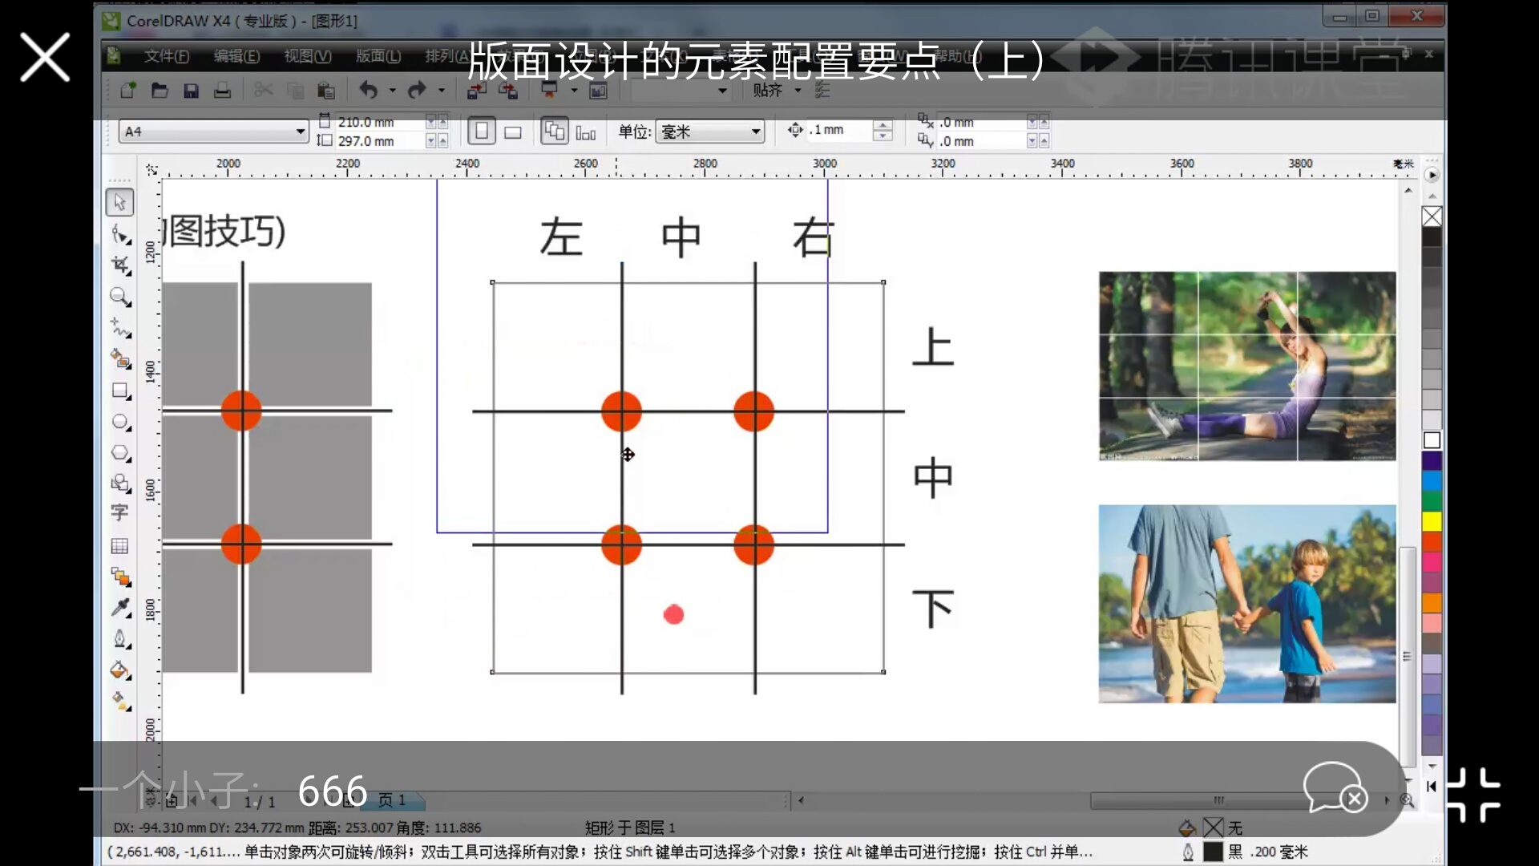Save the document with the floppy icon
The image size is (1539, 866).
pos(191,91)
